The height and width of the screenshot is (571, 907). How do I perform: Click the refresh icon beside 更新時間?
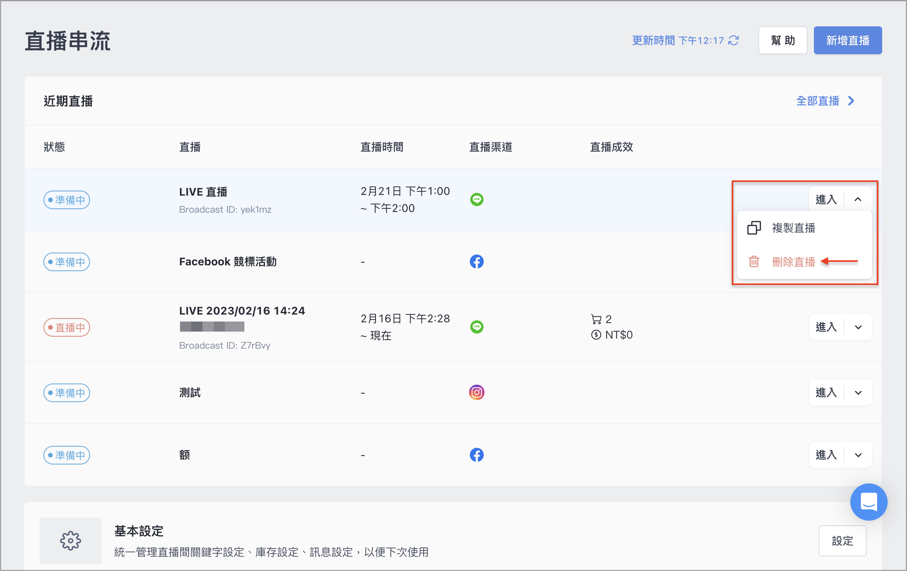[734, 40]
